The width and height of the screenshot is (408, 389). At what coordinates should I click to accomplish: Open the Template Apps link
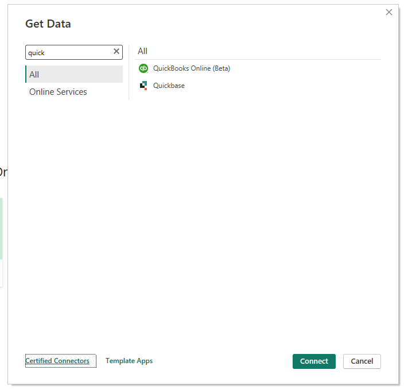(129, 361)
